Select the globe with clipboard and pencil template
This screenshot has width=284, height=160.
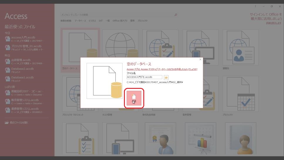(x=160, y=44)
